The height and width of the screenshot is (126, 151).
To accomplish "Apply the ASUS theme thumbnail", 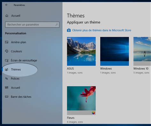I will point(81,51).
